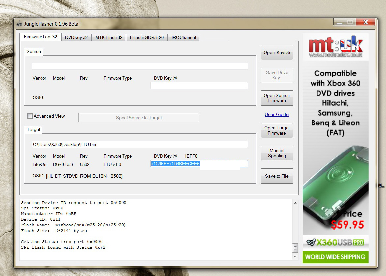Click the World Wide Shipping green banner
This screenshot has height=276, width=386.
(335, 257)
